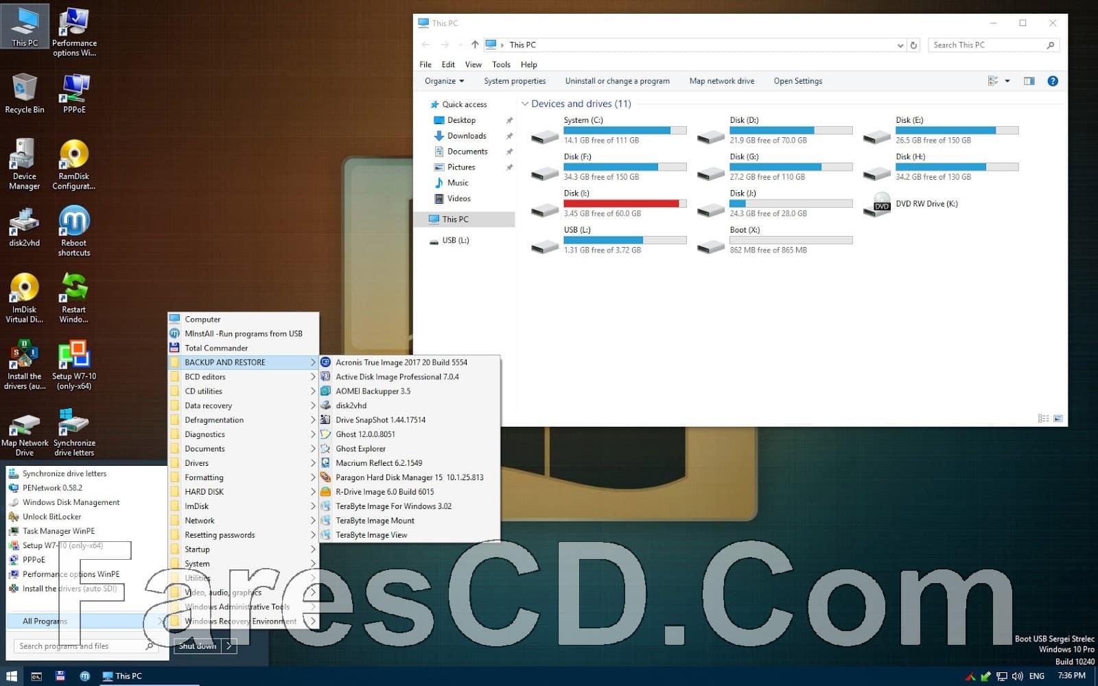Launch Acronis True Image 2017 entry

[x=410, y=362]
